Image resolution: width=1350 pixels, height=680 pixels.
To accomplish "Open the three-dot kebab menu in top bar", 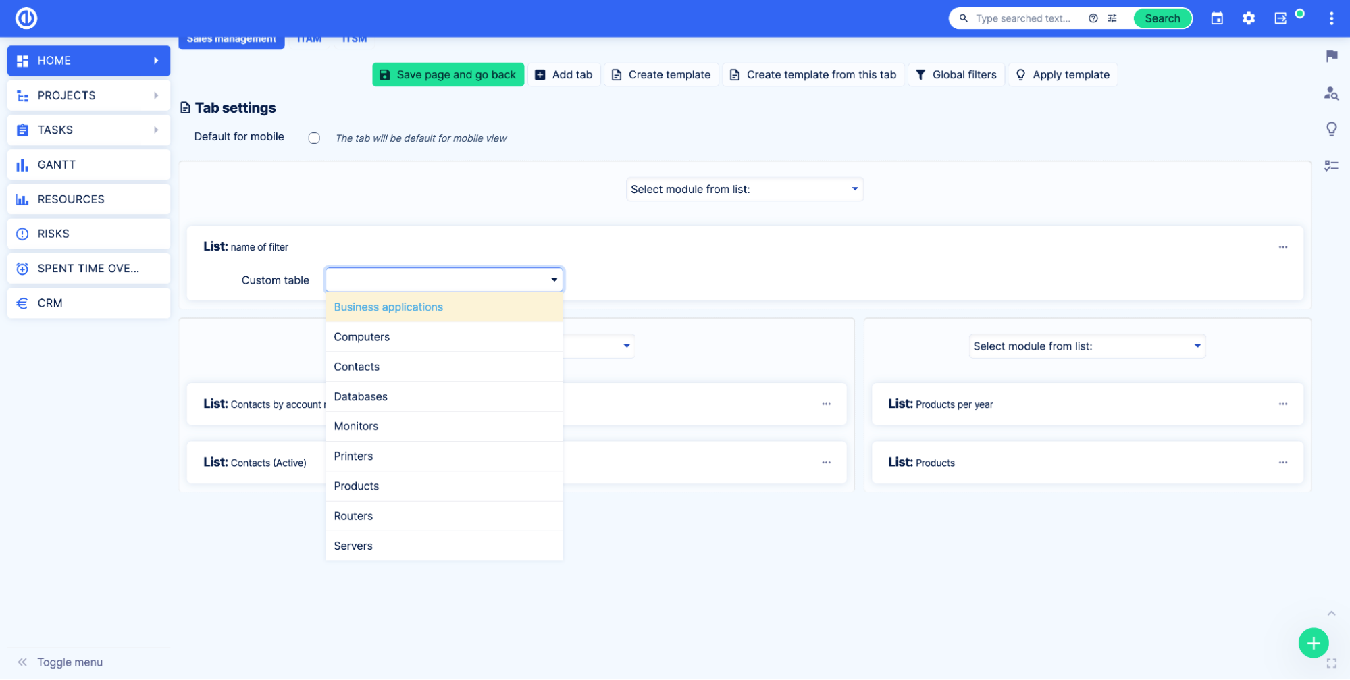I will [1331, 18].
